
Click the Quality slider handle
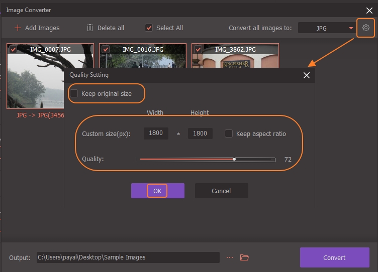[234, 160]
